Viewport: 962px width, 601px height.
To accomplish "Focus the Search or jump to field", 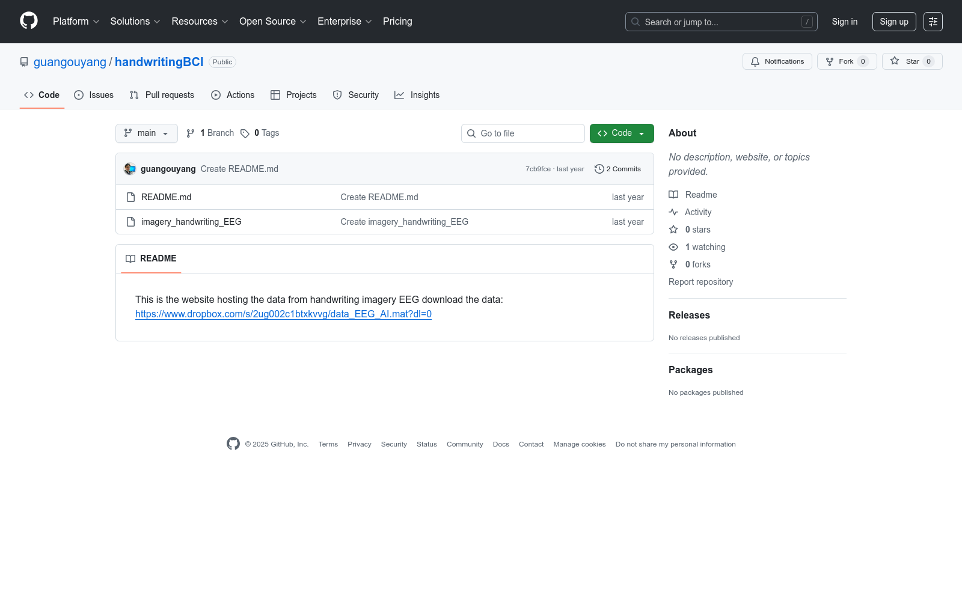I will pos(721,22).
